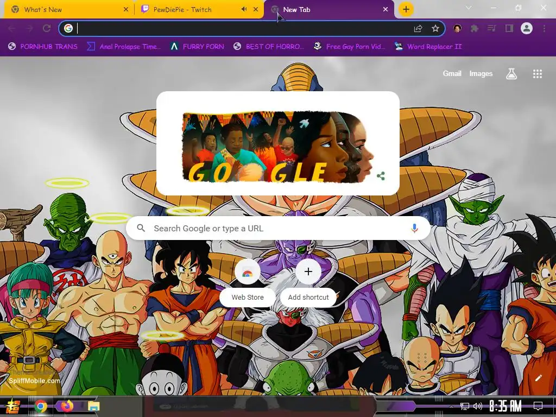
Task: Open the notification center icon
Action: pos(538,406)
